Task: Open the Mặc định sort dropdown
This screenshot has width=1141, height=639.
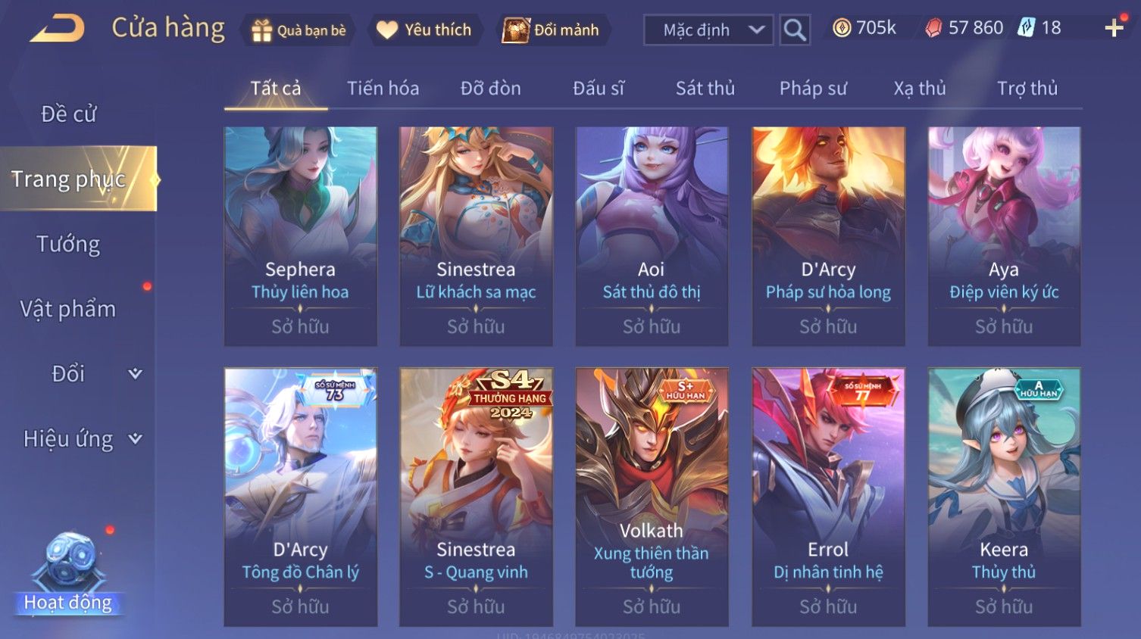Action: click(x=708, y=30)
